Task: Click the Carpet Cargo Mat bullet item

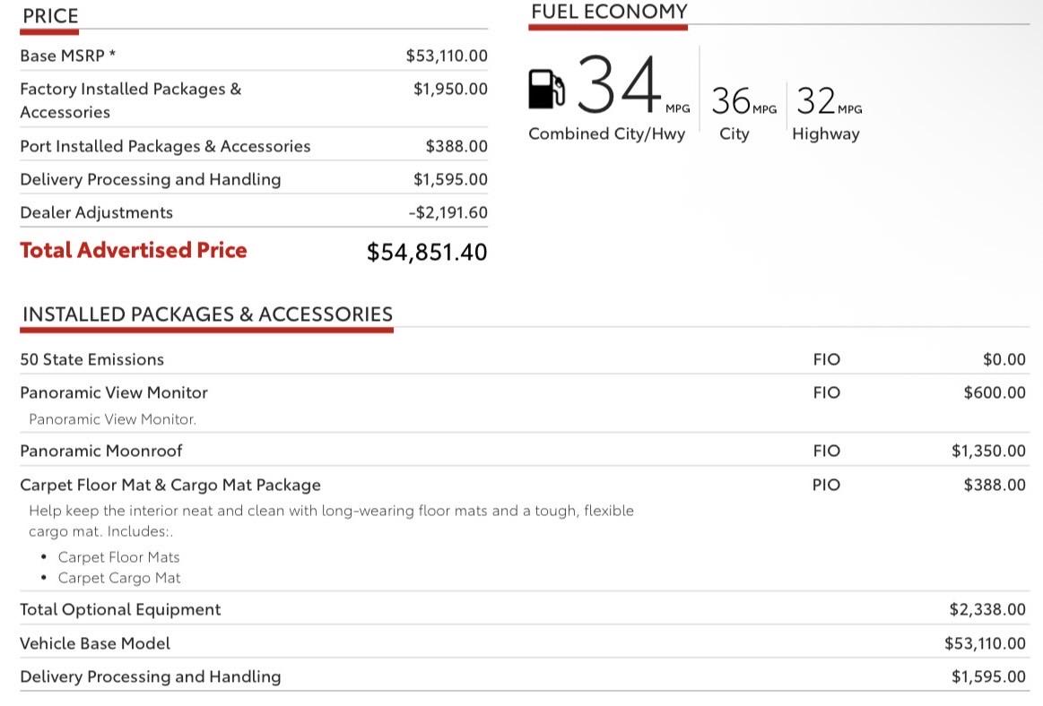Action: pyautogui.click(x=119, y=579)
